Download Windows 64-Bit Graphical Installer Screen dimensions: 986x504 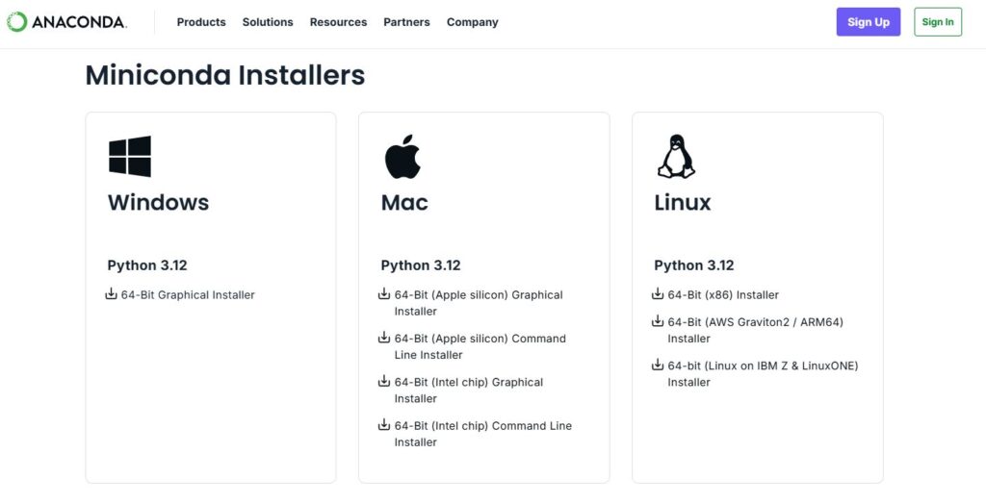click(188, 295)
